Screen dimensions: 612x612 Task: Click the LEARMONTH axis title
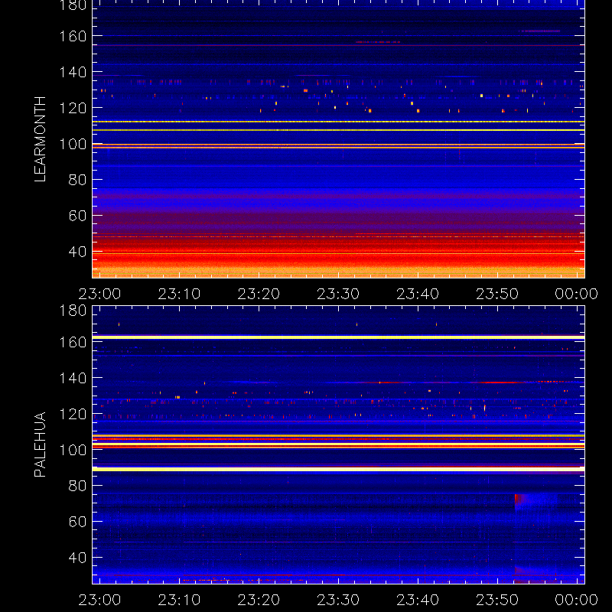(41, 139)
